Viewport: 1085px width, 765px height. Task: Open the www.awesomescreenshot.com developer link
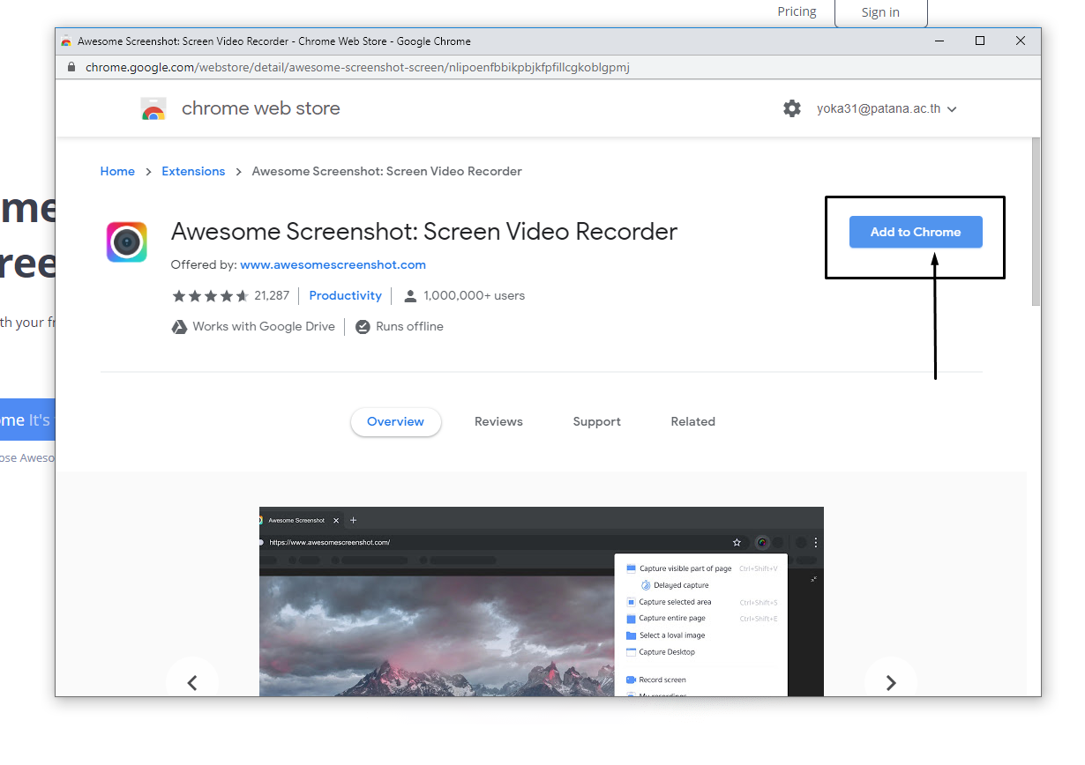pyautogui.click(x=333, y=264)
